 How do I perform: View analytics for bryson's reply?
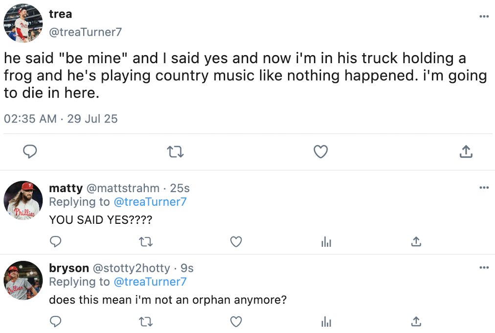coord(326,321)
